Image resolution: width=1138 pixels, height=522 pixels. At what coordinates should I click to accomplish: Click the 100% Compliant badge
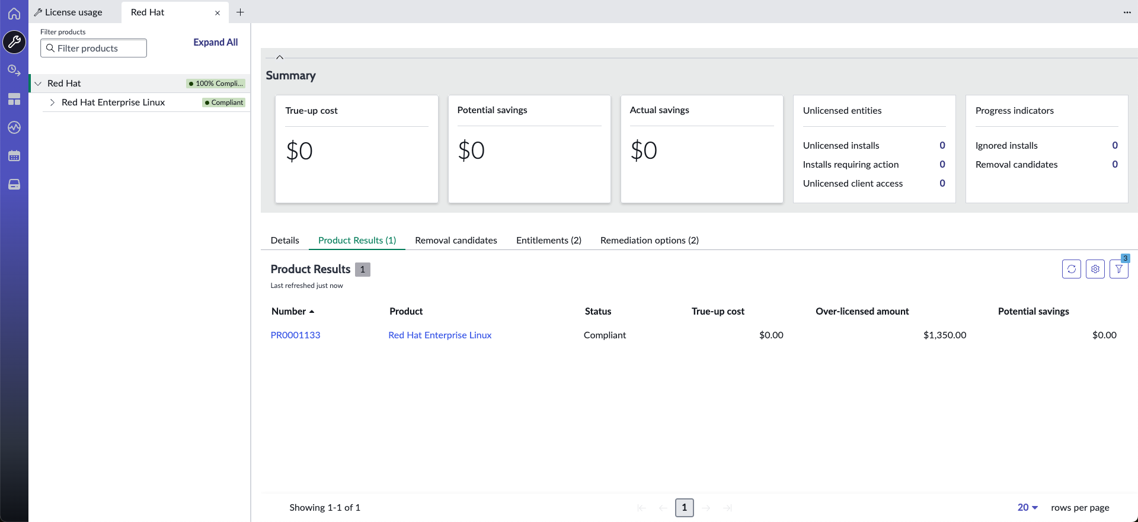216,84
